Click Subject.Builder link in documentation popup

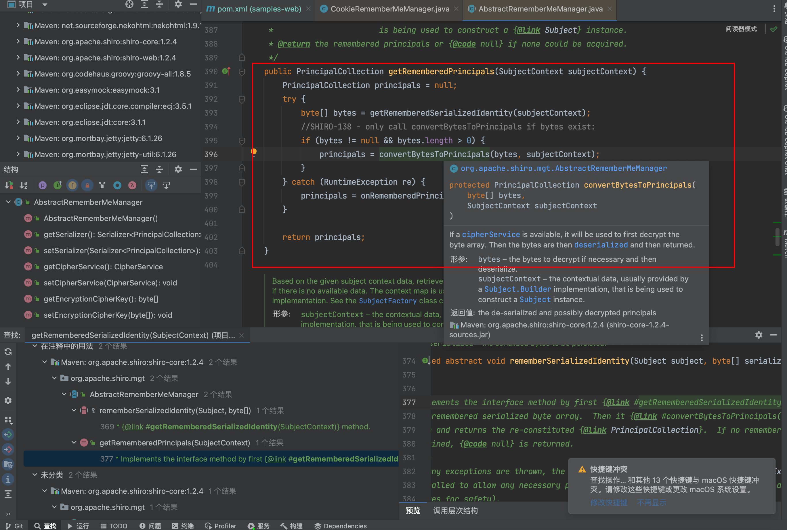pyautogui.click(x=518, y=289)
